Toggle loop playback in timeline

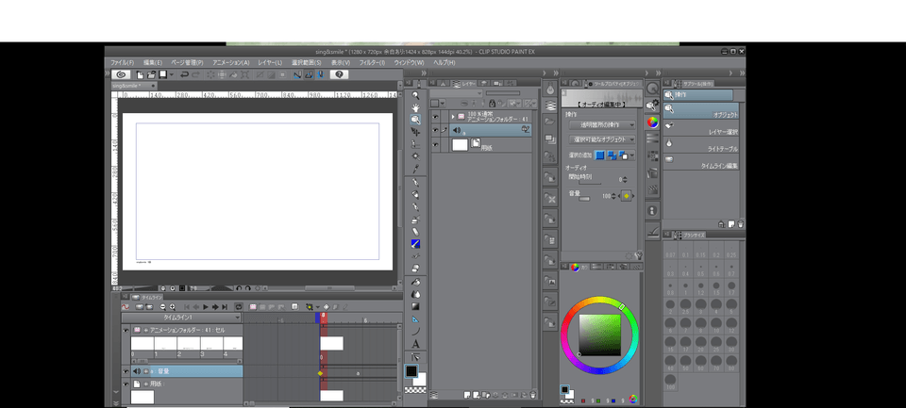click(x=239, y=306)
